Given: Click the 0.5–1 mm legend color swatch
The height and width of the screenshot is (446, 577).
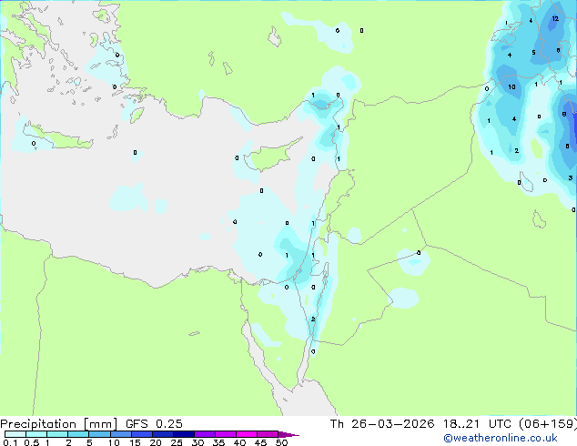Looking at the screenshot, I should pyautogui.click(x=36, y=434).
